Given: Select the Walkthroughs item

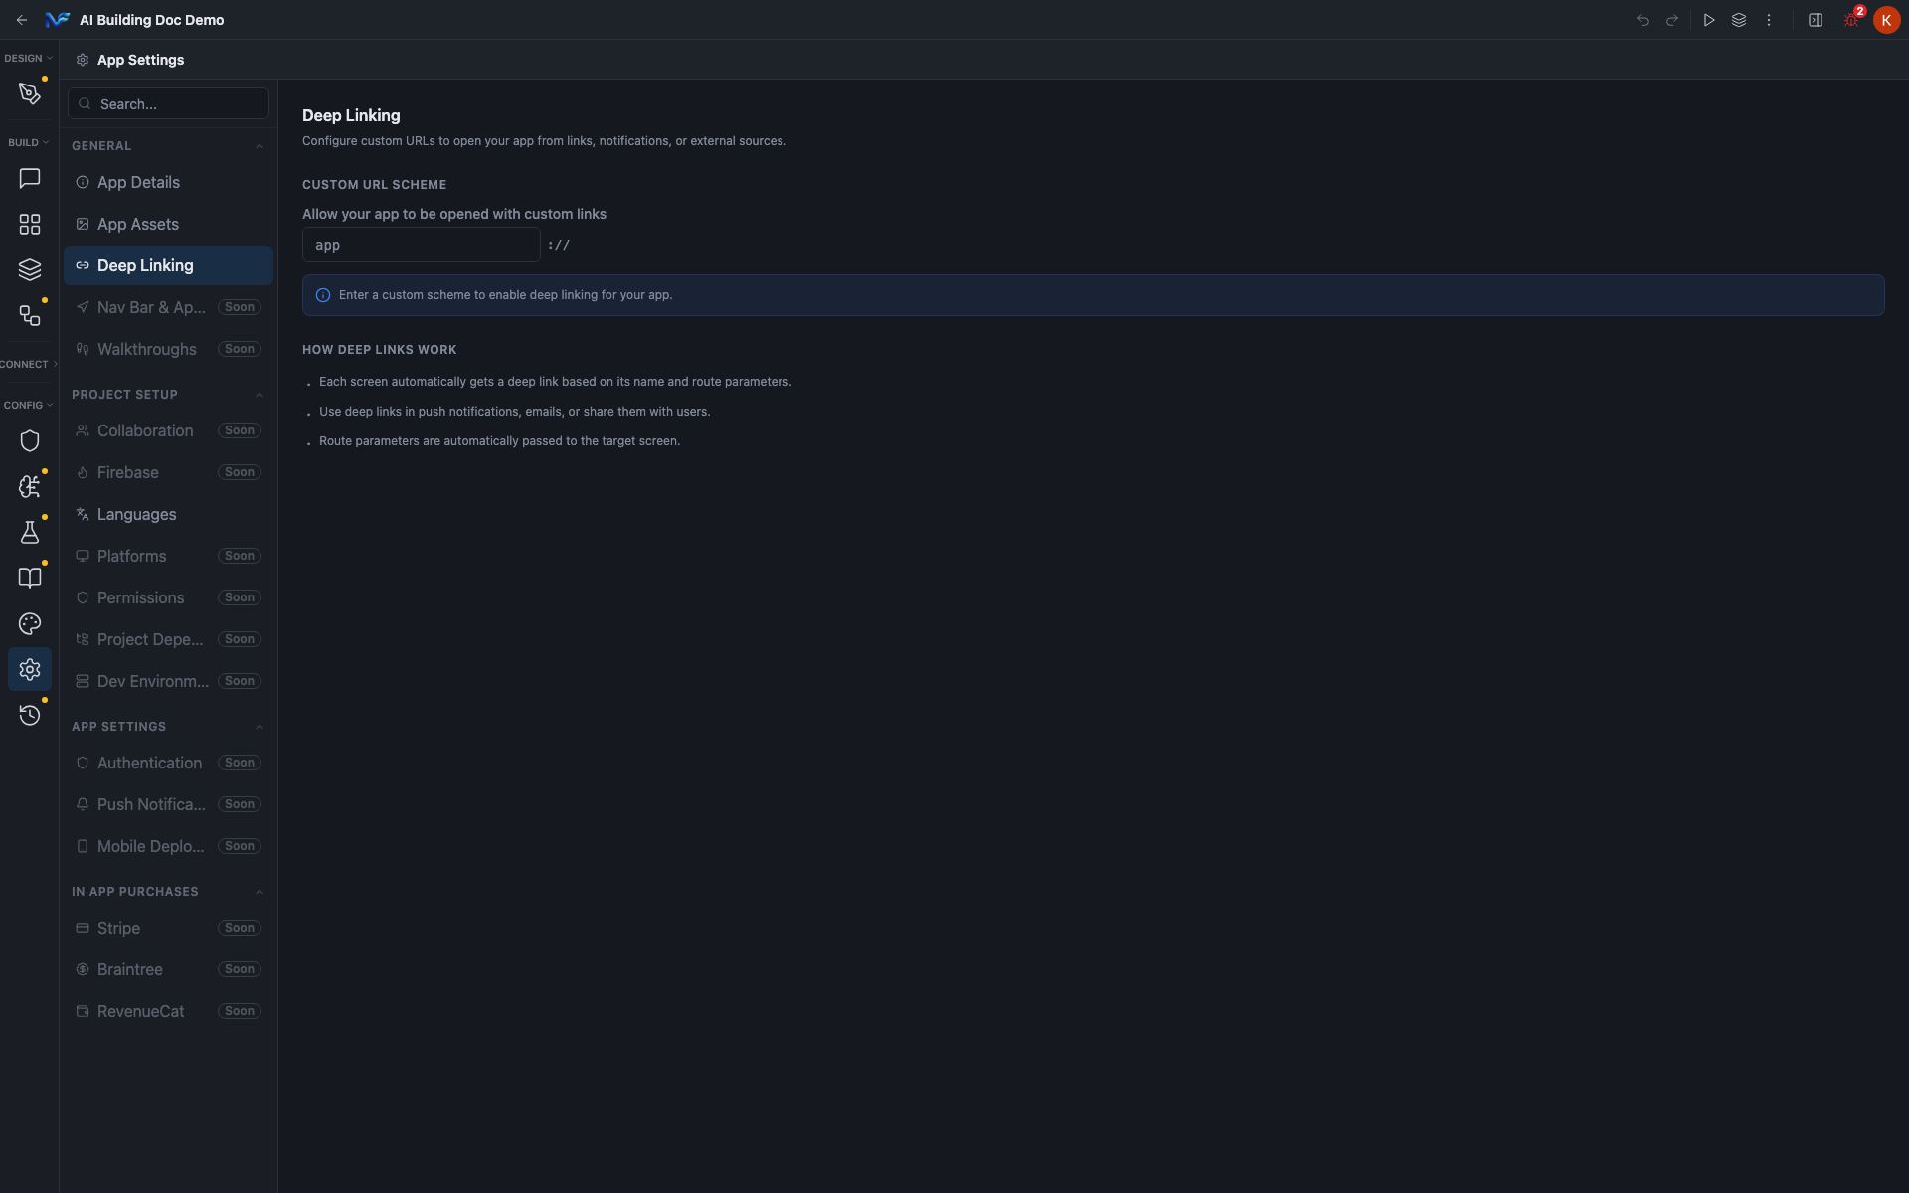Looking at the screenshot, I should tap(168, 350).
